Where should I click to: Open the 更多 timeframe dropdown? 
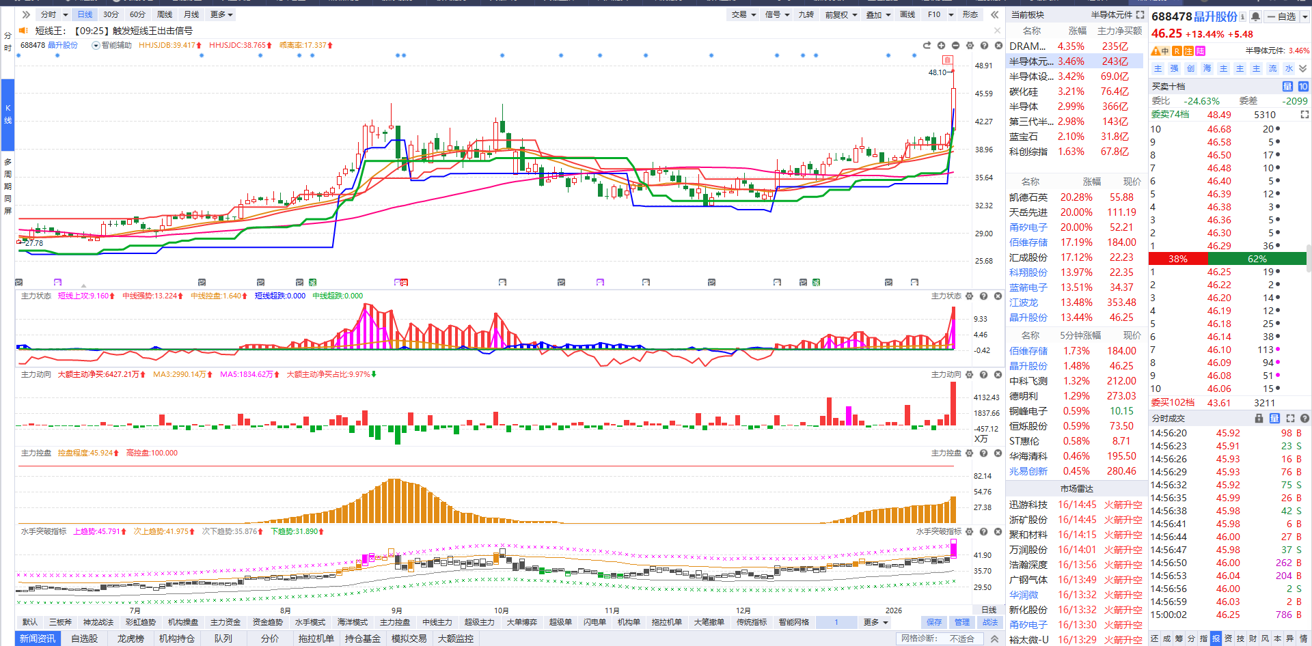[x=221, y=14]
